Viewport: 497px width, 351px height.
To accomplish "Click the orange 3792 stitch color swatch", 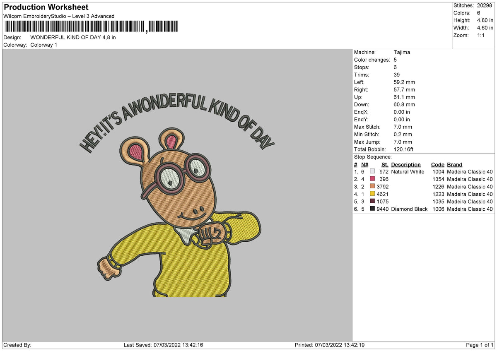I will click(x=372, y=186).
